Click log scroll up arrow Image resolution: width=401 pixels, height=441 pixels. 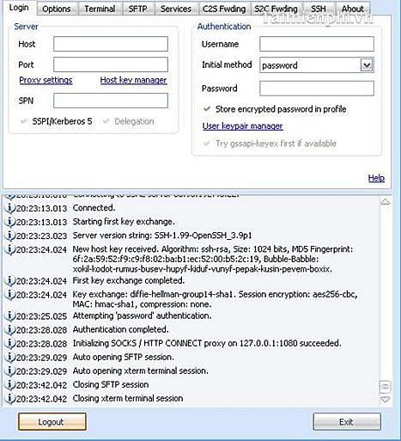(386, 202)
